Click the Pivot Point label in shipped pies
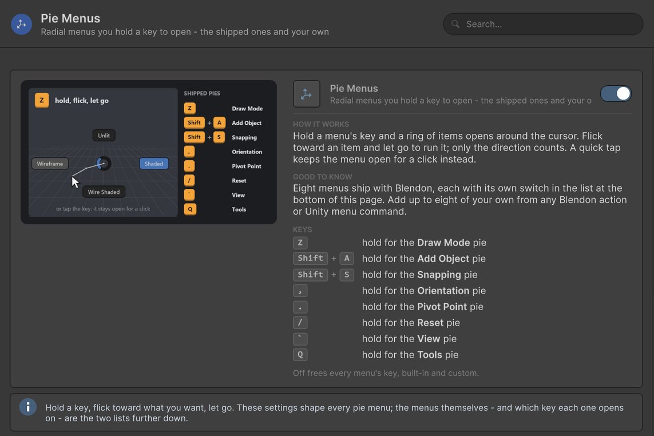 click(247, 166)
